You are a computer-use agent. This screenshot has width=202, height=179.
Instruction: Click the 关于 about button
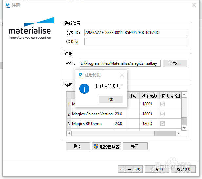(135, 146)
